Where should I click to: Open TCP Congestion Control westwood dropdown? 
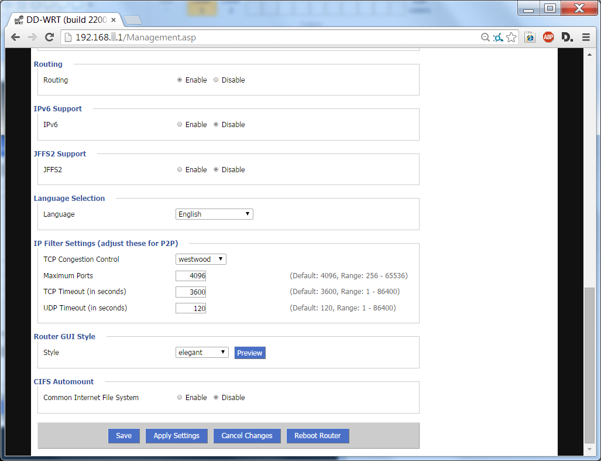tap(201, 259)
